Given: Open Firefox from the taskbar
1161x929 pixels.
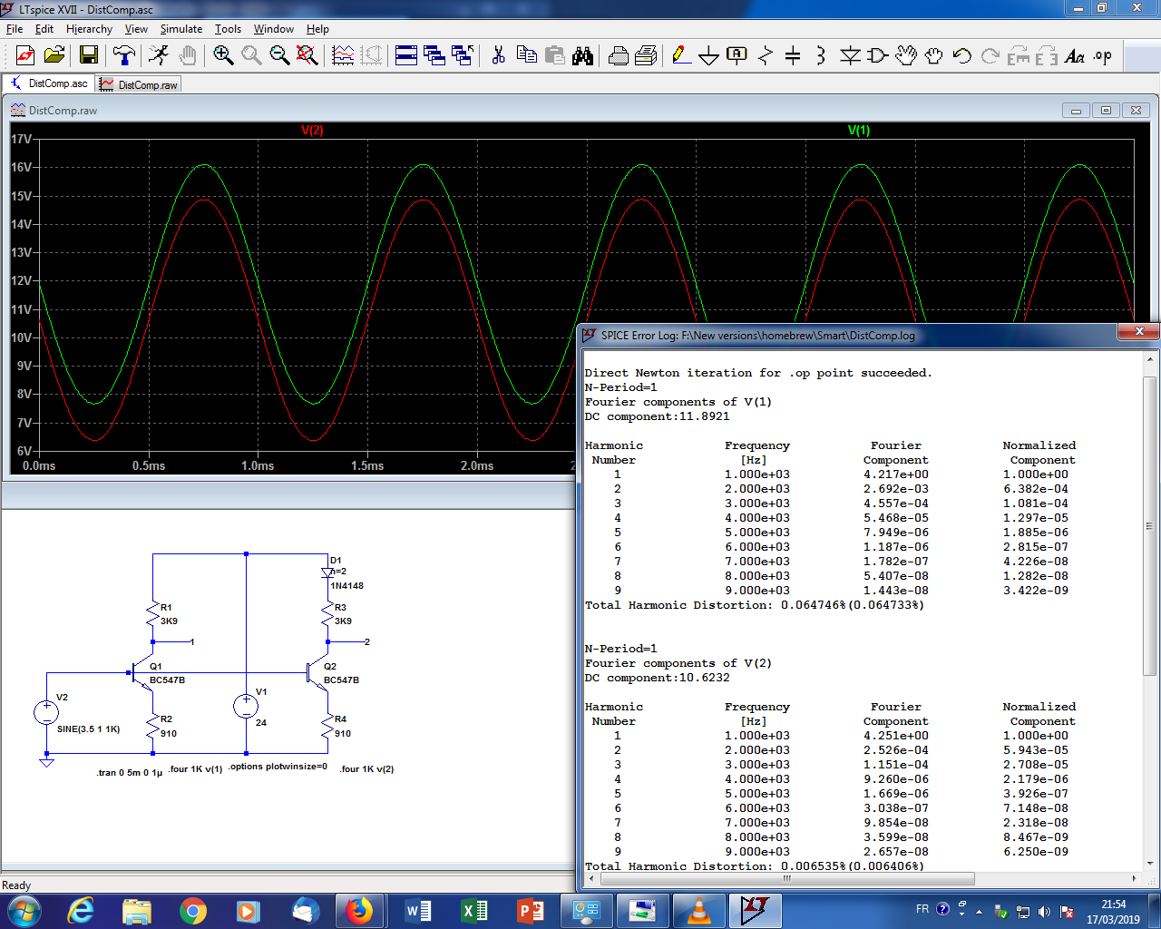Looking at the screenshot, I should click(x=359, y=910).
